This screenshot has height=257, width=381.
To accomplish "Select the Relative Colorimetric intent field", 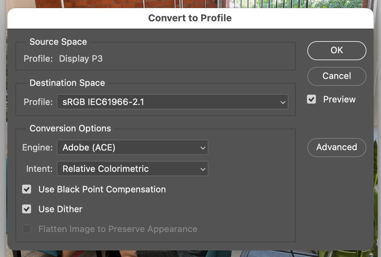I will click(x=133, y=169).
